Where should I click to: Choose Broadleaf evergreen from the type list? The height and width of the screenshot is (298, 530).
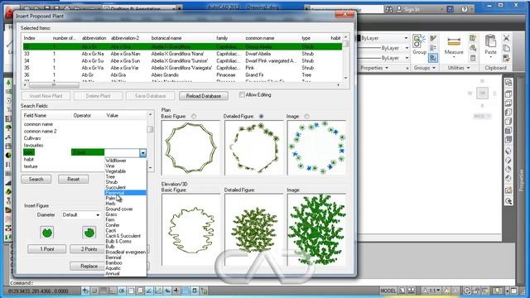click(x=125, y=252)
